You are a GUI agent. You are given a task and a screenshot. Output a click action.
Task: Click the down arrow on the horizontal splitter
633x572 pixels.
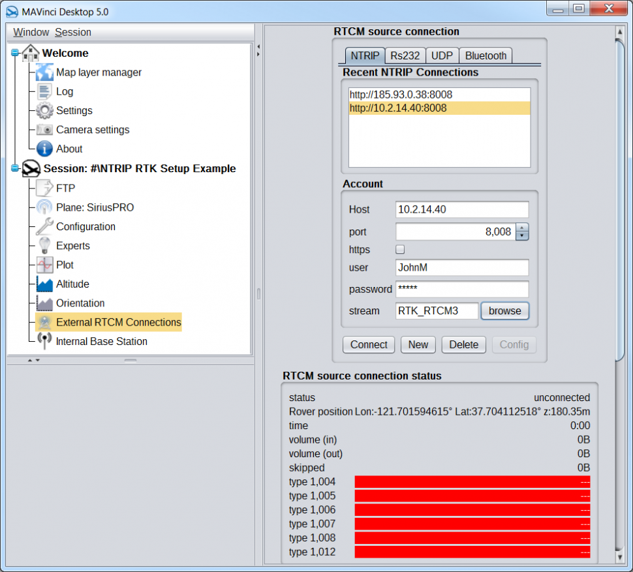click(38, 360)
